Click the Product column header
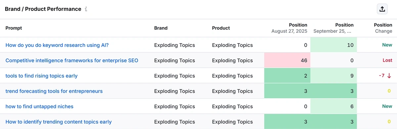This screenshot has height=129, width=397. click(221, 28)
